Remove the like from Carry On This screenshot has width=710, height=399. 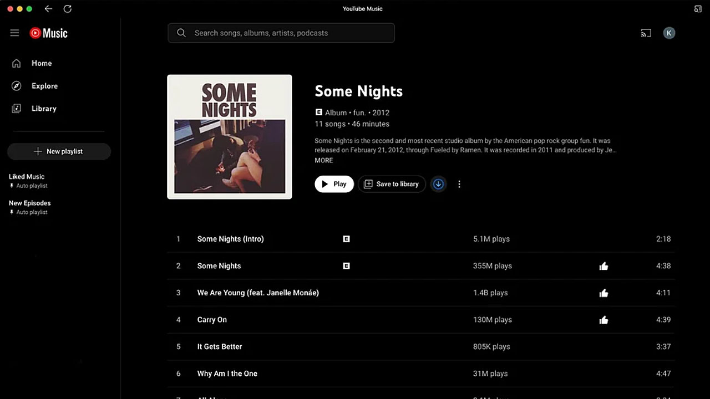pyautogui.click(x=603, y=320)
